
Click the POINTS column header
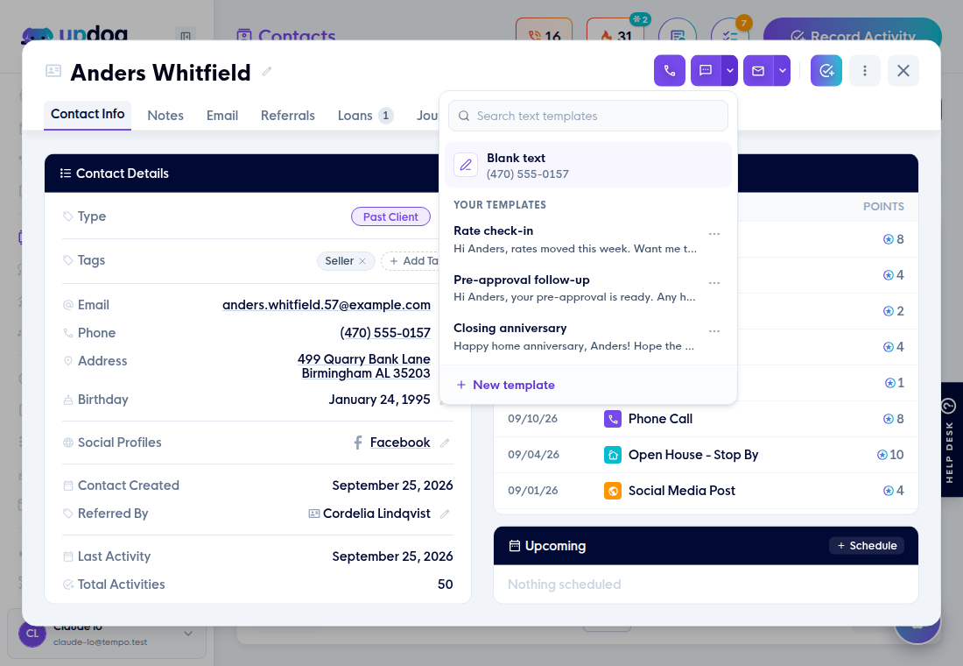coord(883,207)
